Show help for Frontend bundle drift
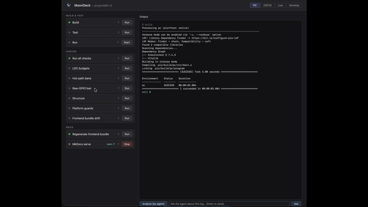The image size is (368, 207). (x=118, y=118)
